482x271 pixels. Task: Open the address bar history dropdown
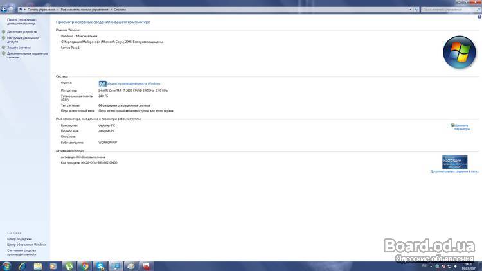pos(411,10)
